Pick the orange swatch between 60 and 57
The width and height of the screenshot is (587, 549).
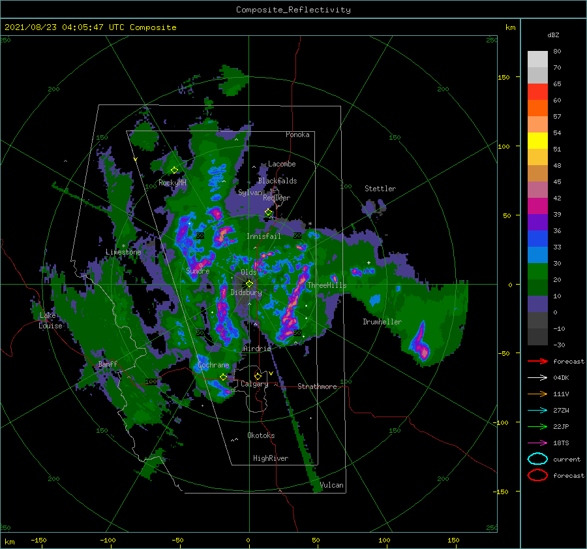(x=537, y=108)
